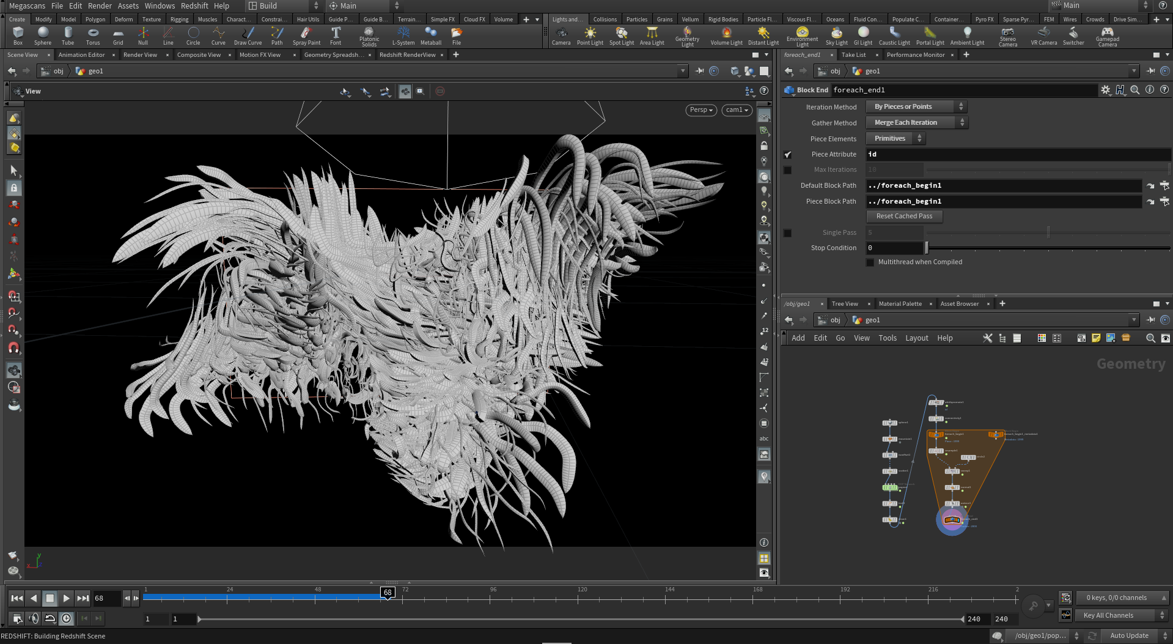Click the L-System shelf icon
This screenshot has height=644, width=1173.
(x=403, y=36)
